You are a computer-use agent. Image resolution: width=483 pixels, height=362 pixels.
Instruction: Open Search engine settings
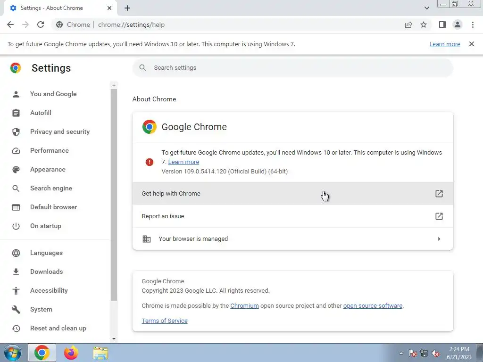click(x=51, y=188)
